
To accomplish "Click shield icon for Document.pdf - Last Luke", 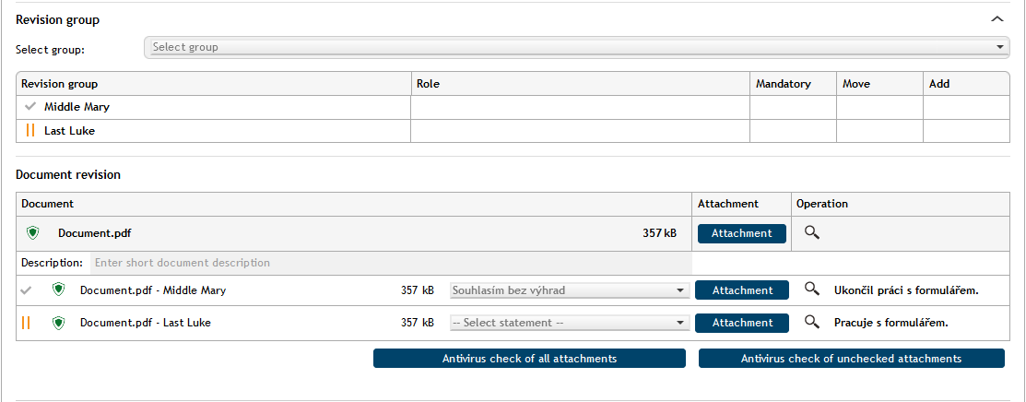I will tap(59, 323).
